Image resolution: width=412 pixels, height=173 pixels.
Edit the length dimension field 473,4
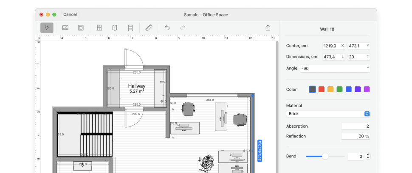[333, 57]
